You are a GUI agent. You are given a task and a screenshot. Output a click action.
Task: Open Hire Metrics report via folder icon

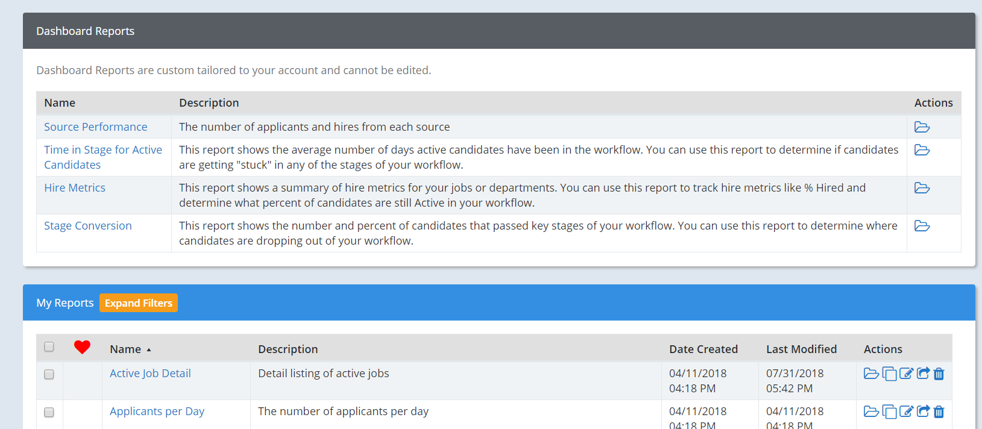click(922, 188)
